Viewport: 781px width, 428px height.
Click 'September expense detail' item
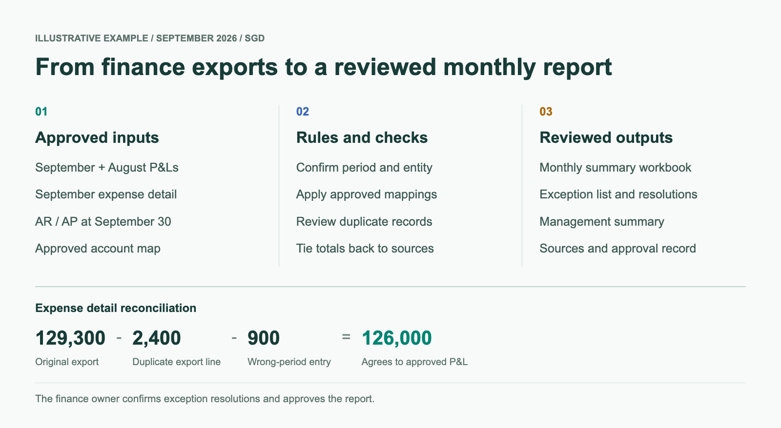coord(106,195)
